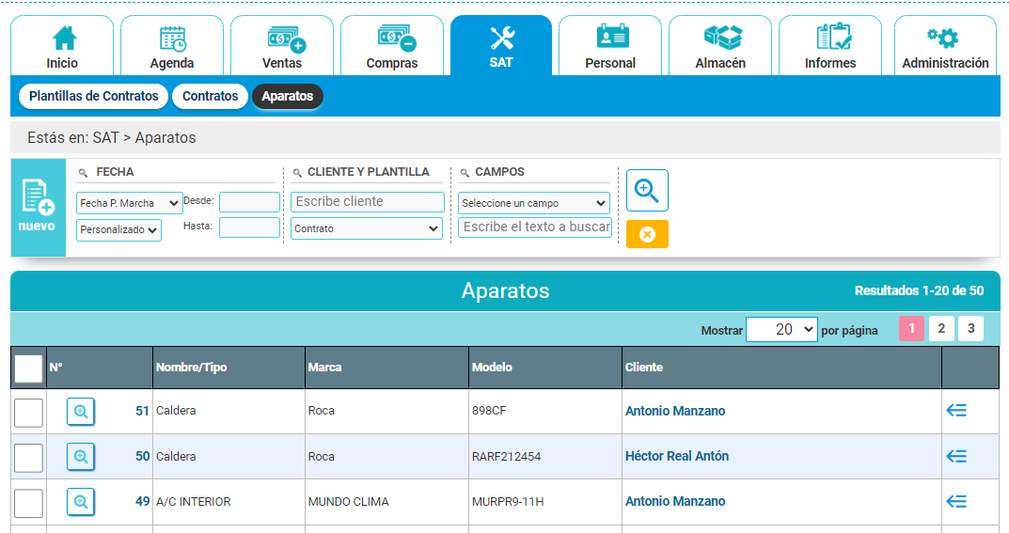View details of aparato 50 magnifier icon
The width and height of the screenshot is (1009, 533).
(81, 457)
